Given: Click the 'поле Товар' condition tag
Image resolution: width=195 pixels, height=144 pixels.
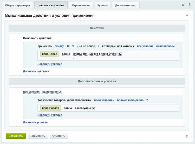Looking at the screenshot, I should click(50, 54).
